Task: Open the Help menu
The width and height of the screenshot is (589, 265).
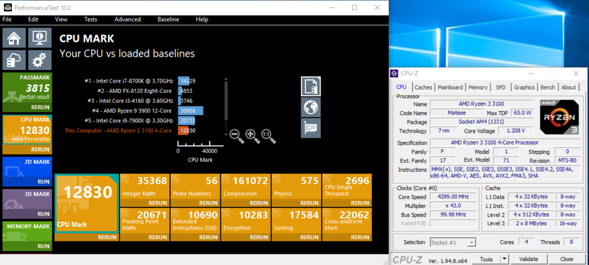Action: [x=202, y=20]
